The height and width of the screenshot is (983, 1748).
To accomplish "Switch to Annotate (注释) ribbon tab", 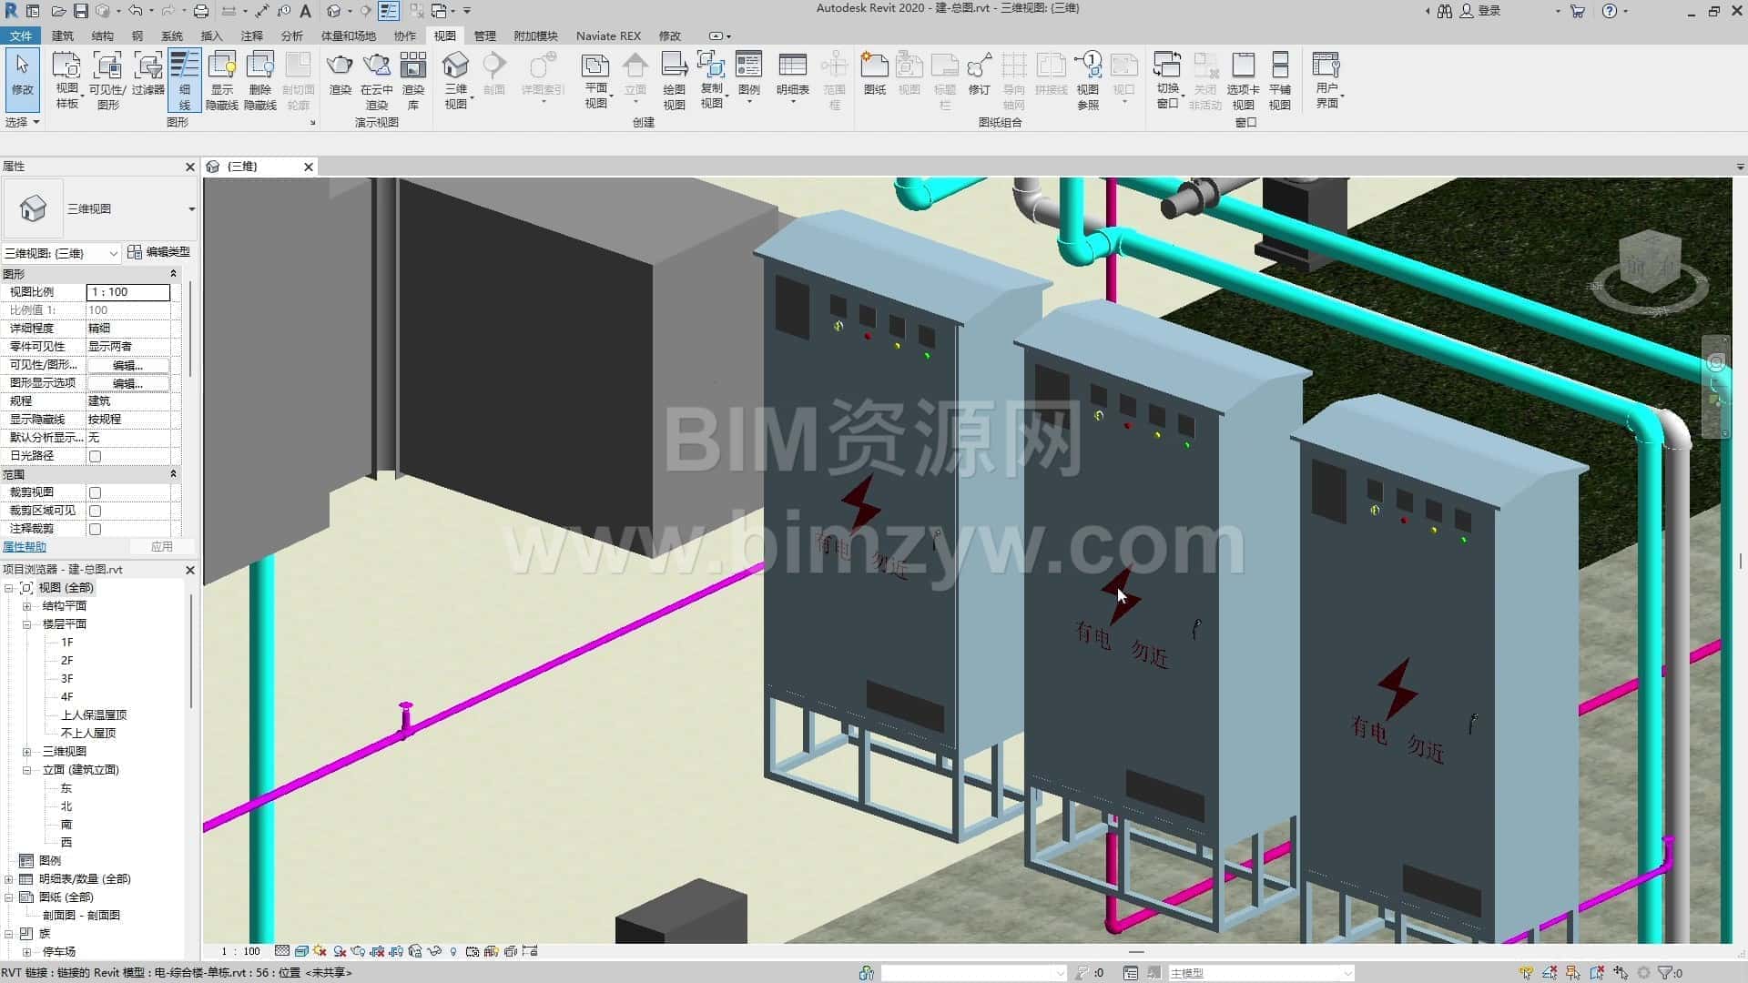I will click(252, 35).
